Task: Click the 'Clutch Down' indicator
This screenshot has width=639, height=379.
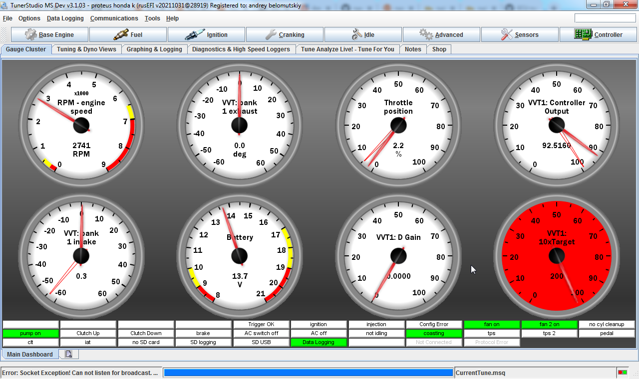Action: coord(146,333)
